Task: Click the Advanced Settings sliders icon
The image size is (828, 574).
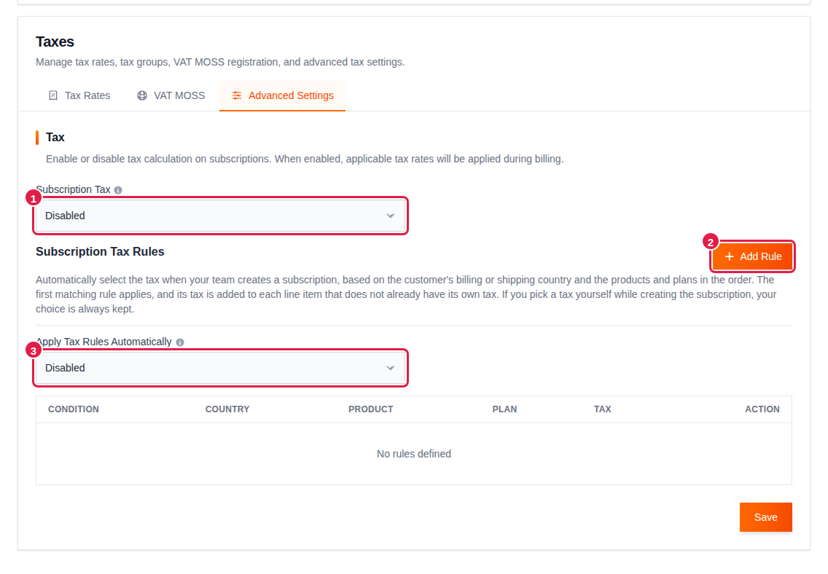Action: click(237, 95)
